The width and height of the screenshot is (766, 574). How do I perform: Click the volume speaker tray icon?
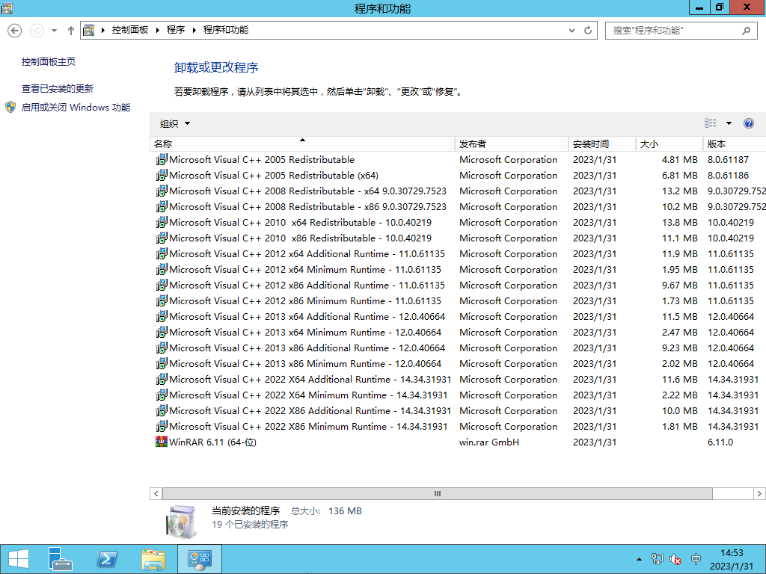click(x=676, y=559)
